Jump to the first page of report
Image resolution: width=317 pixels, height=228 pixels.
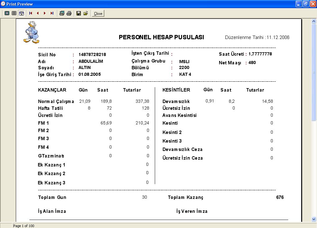tap(31, 13)
